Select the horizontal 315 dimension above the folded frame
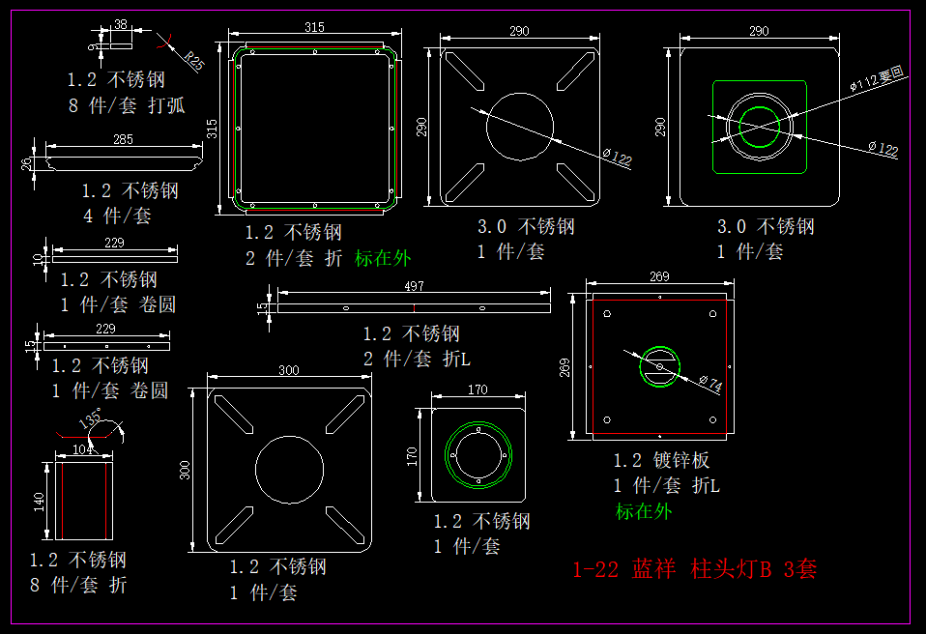 [x=314, y=28]
